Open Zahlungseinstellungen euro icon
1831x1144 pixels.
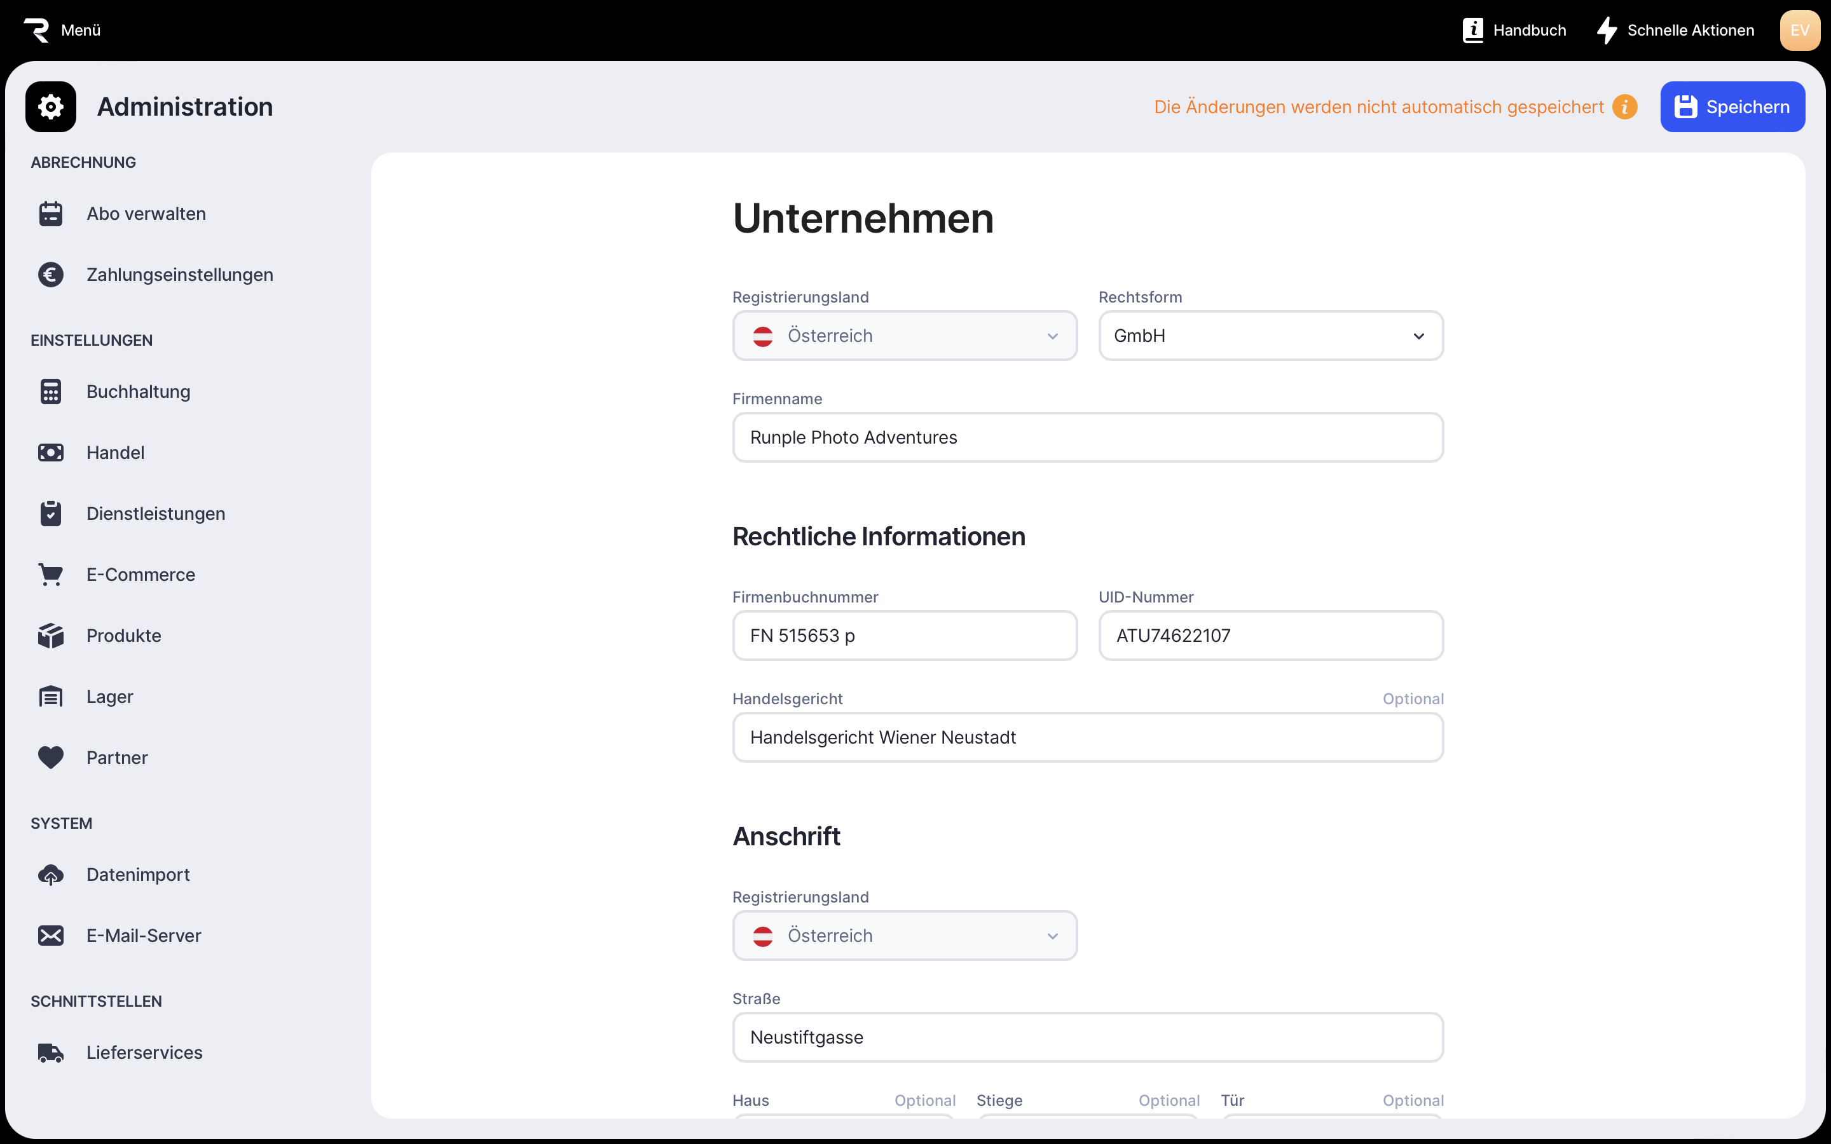click(51, 275)
